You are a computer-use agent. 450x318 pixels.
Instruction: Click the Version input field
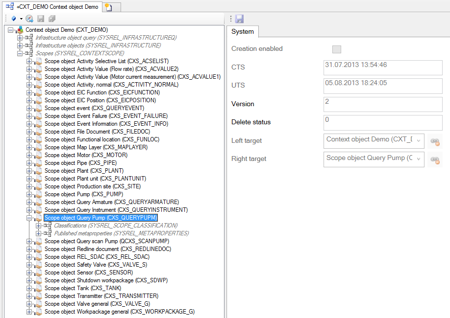click(x=382, y=104)
